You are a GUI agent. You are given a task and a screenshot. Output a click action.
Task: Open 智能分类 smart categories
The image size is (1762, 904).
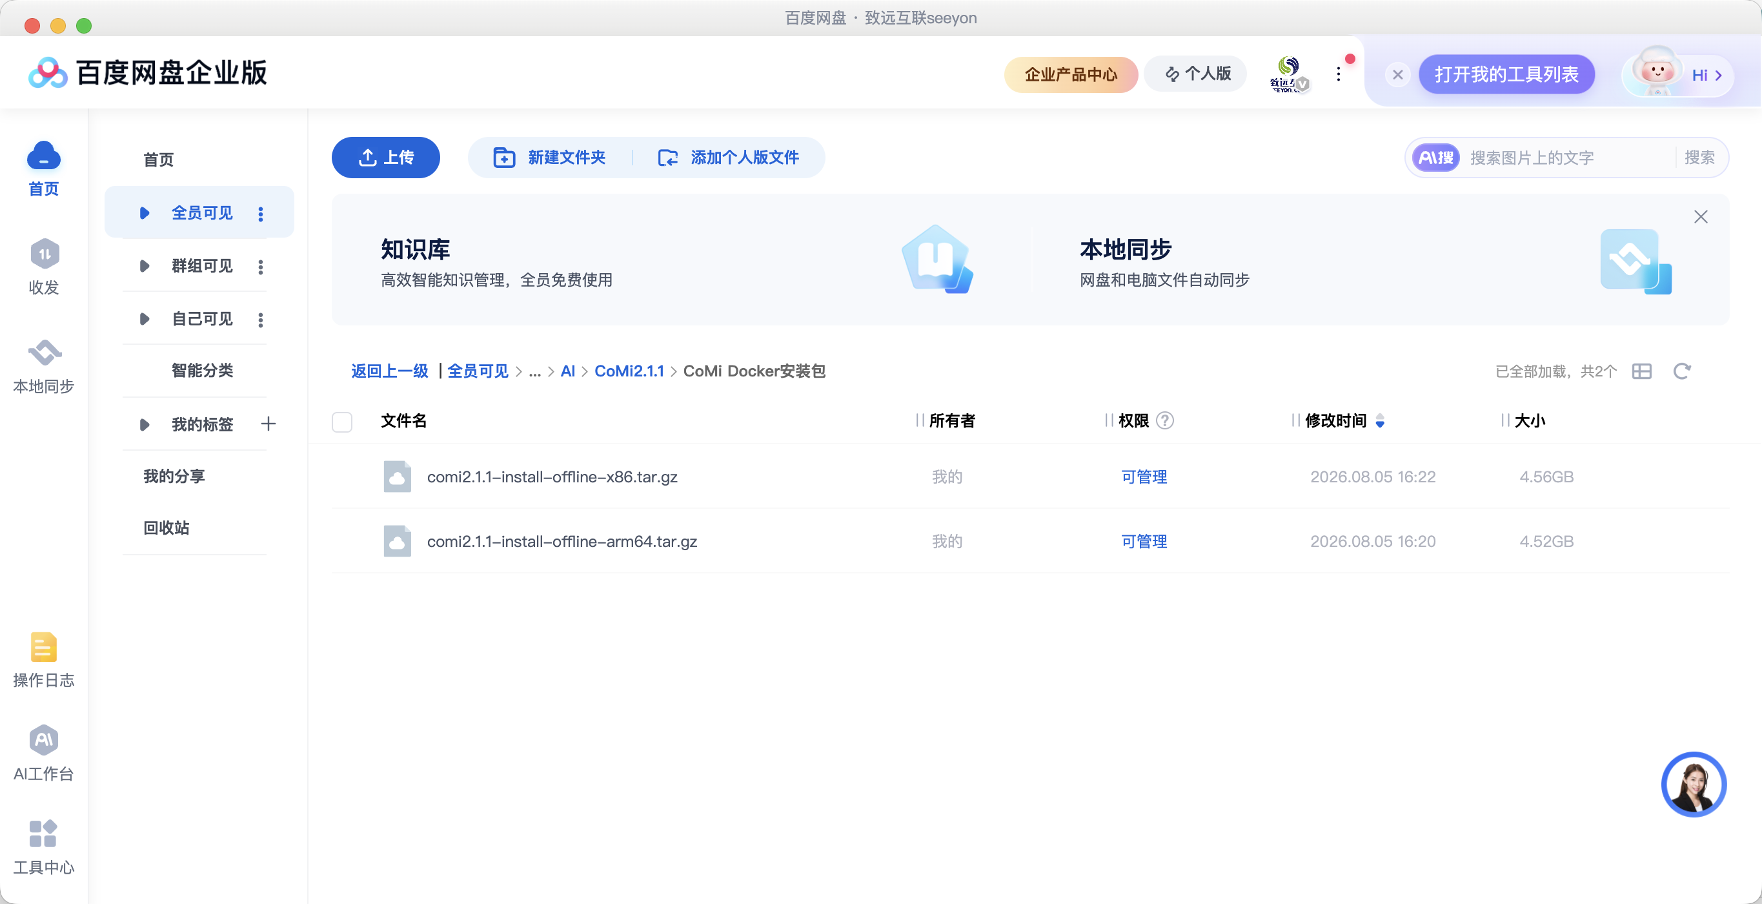coord(203,370)
